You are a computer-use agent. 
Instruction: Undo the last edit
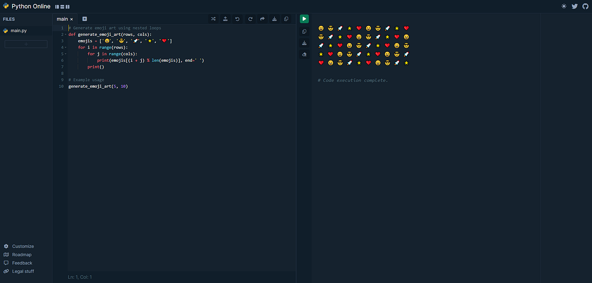point(237,19)
